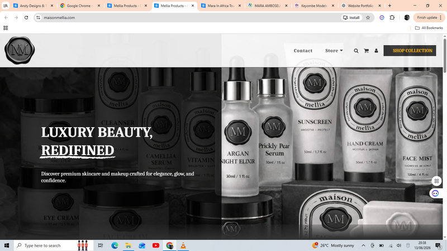Open the user account icon

tap(376, 51)
